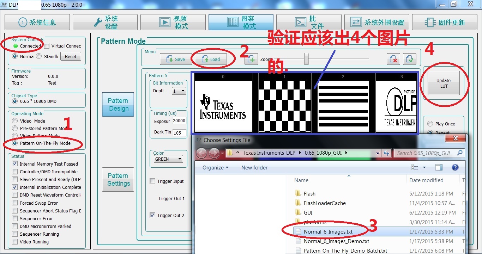Open the 固件更新 tab
482x254 pixels.
[x=445, y=22]
